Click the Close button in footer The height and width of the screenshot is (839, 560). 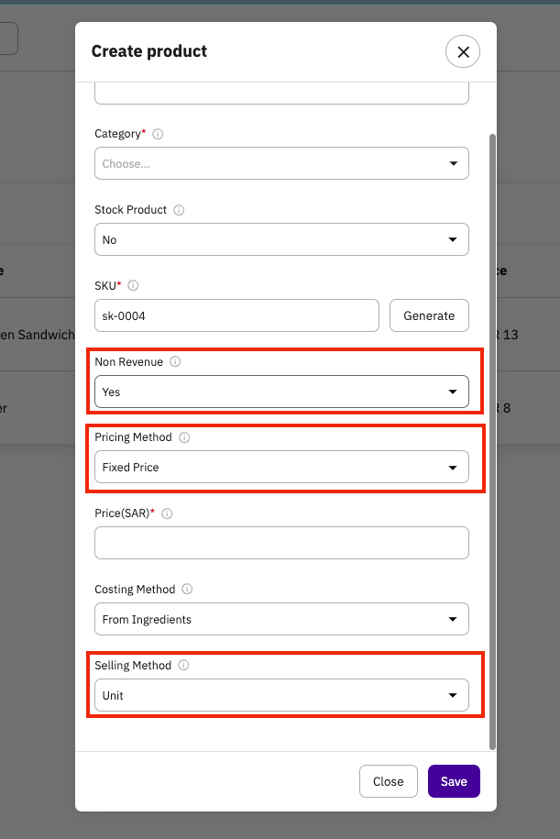click(x=389, y=781)
